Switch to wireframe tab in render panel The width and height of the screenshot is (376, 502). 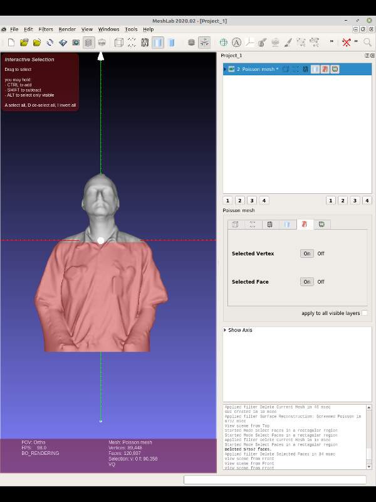click(270, 225)
